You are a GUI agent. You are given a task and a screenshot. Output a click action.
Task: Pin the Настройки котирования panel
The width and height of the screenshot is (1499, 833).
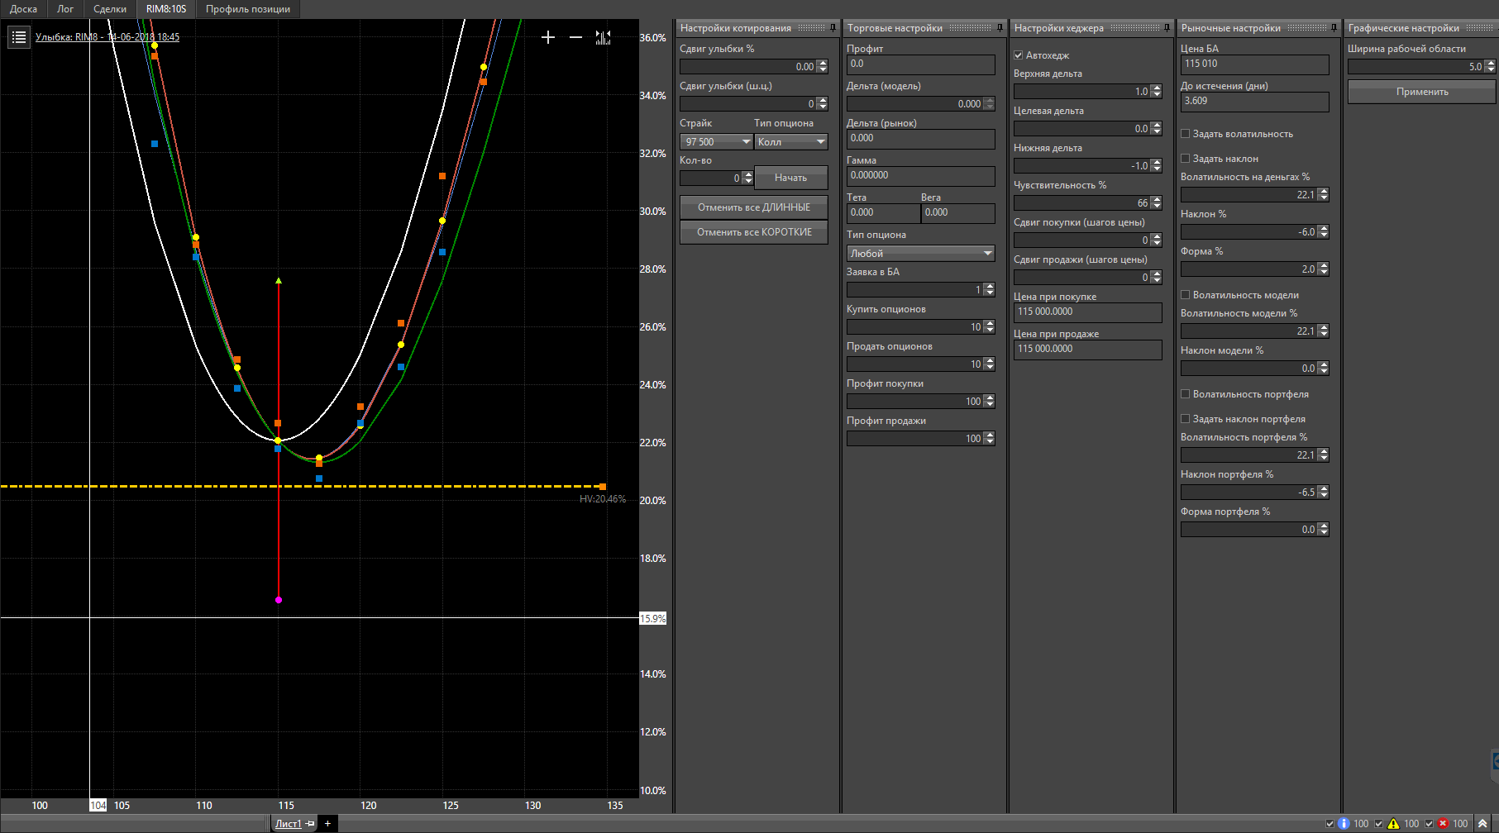coord(833,28)
